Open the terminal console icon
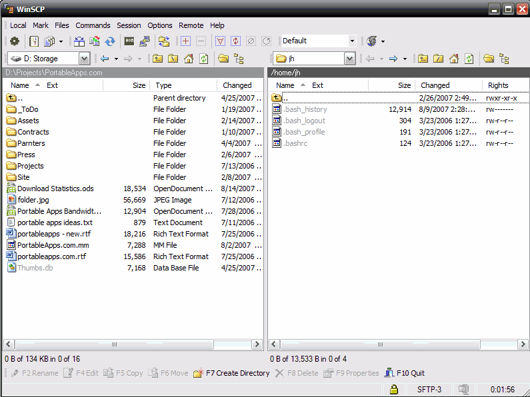The width and height of the screenshot is (530, 397). pyautogui.click(x=129, y=41)
